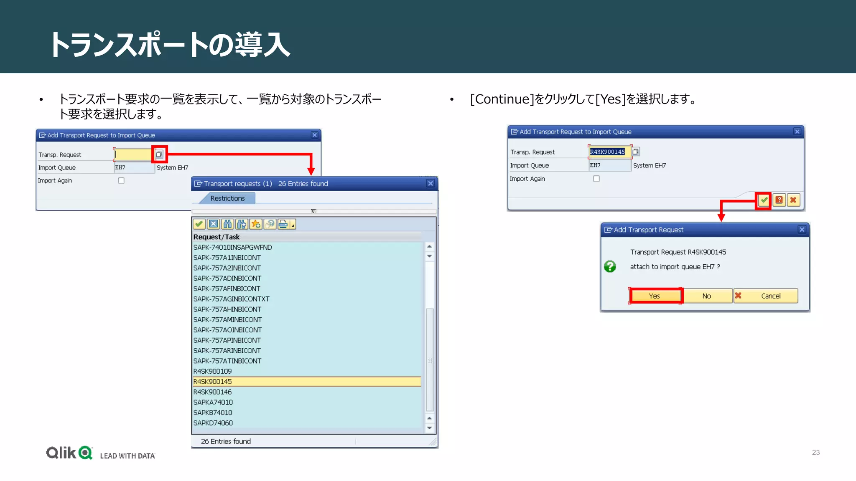Select R4SK900146 in the request list
Viewport: 856px width, 481px height.
[x=212, y=392]
